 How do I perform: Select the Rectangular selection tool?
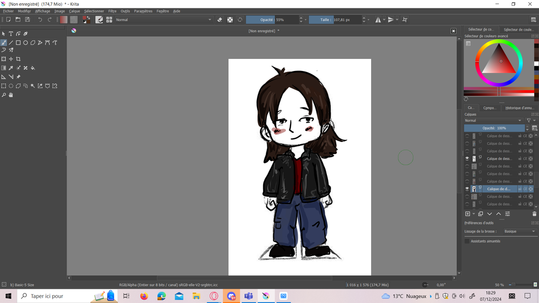click(4, 86)
